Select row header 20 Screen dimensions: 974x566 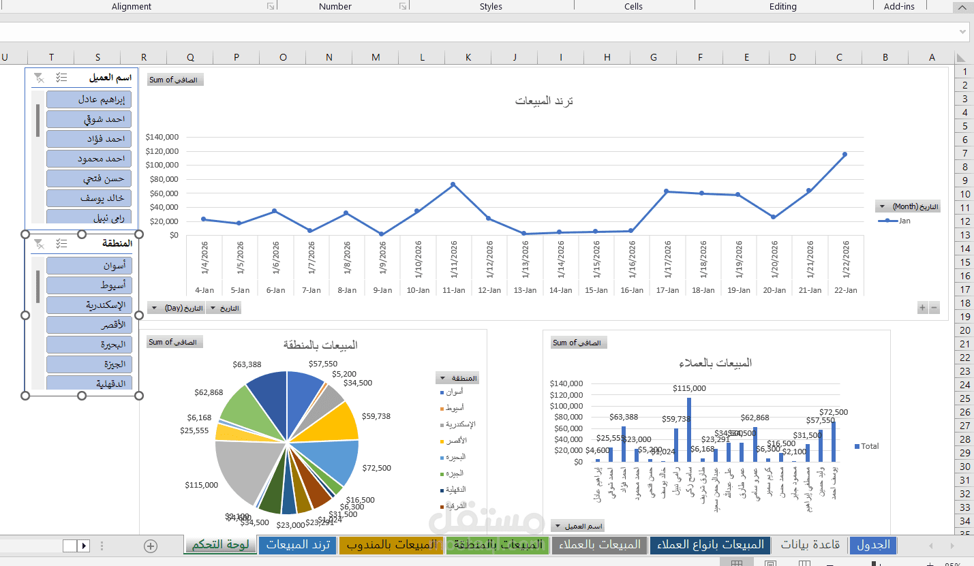tap(964, 330)
